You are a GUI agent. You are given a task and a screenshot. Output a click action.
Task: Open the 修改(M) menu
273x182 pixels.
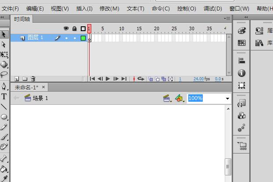click(x=109, y=8)
